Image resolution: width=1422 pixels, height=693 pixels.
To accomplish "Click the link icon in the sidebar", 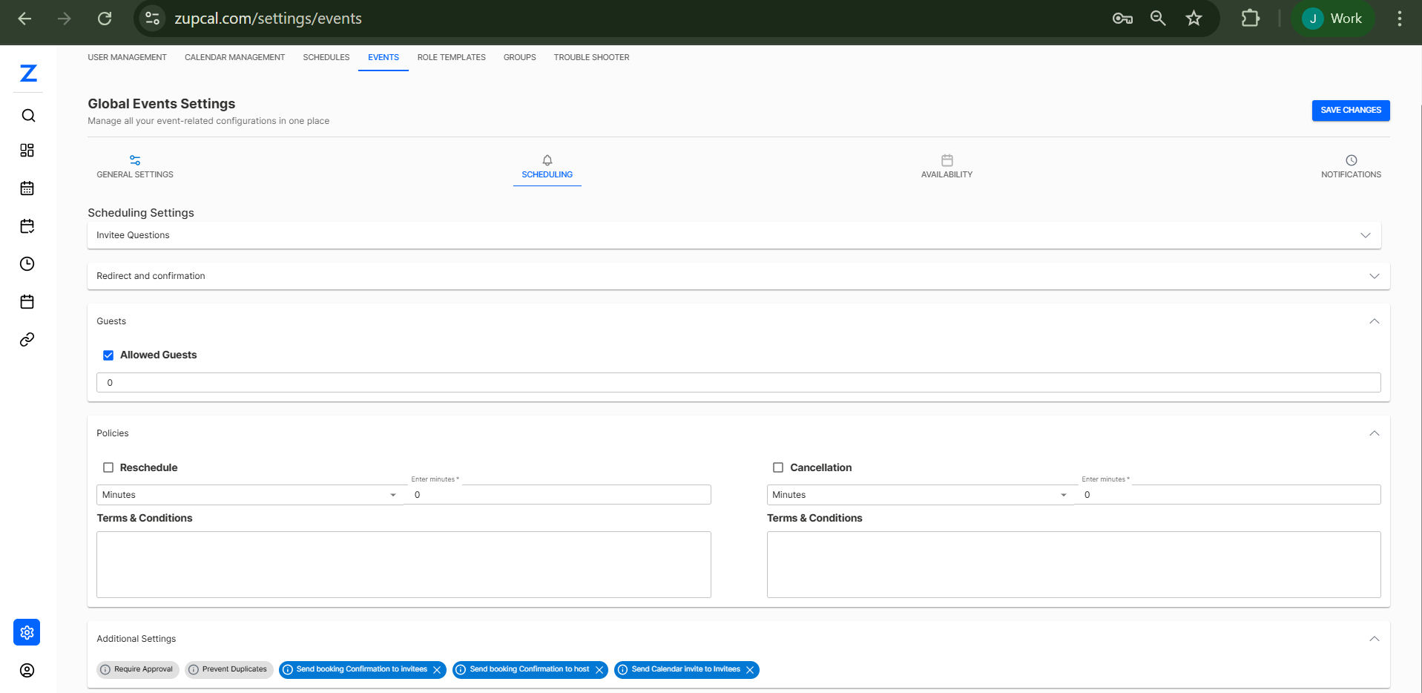I will [27, 339].
